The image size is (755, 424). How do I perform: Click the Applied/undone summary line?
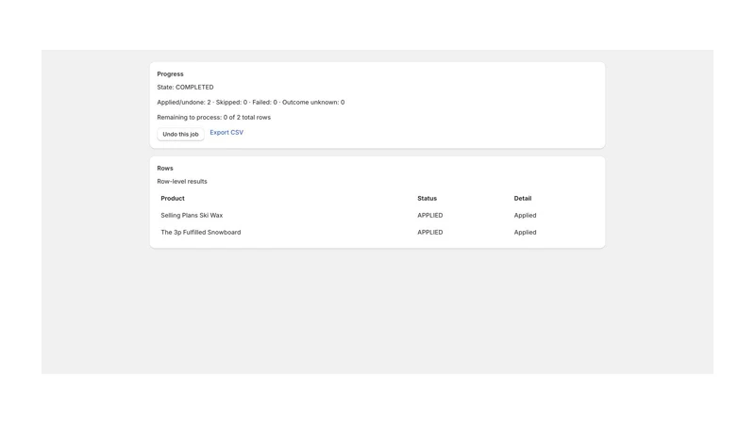click(251, 103)
